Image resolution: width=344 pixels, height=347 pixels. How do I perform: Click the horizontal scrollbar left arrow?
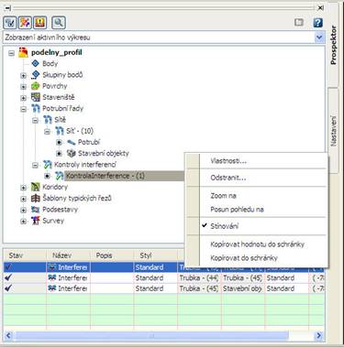tap(8, 336)
